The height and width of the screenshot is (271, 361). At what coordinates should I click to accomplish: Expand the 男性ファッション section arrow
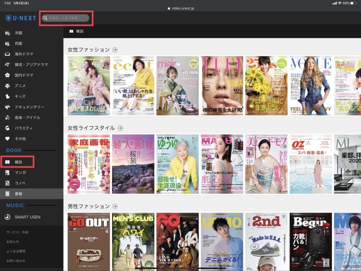115,206
